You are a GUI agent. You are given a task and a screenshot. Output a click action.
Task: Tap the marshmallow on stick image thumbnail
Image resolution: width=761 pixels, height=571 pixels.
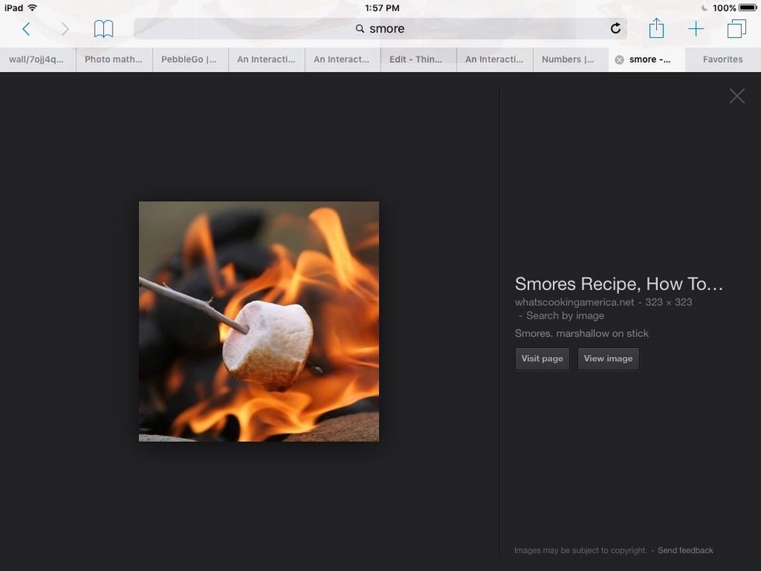259,321
